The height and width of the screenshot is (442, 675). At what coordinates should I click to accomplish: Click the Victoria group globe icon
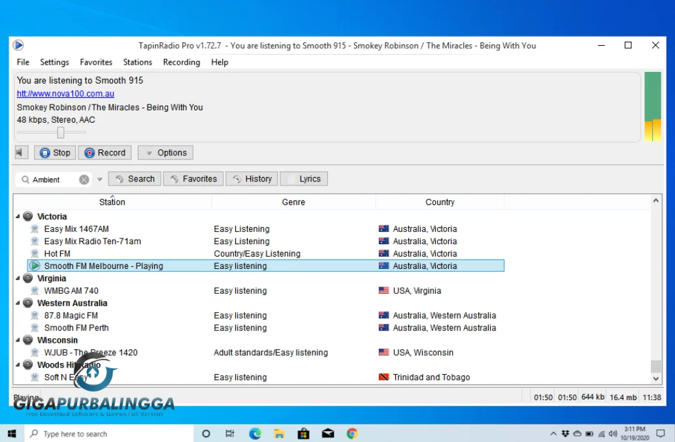(28, 216)
